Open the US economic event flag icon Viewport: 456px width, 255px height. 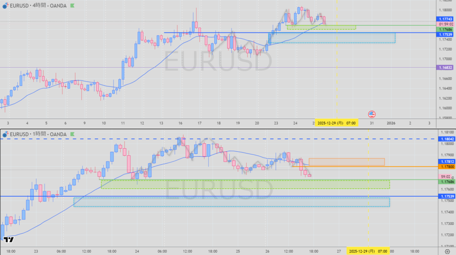click(371, 114)
